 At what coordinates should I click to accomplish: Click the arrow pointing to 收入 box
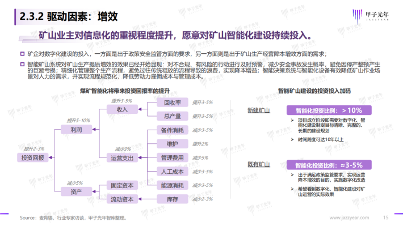[x=140, y=109]
